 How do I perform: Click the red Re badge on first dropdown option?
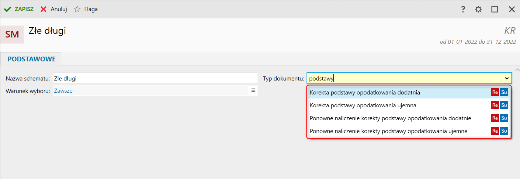pos(495,93)
